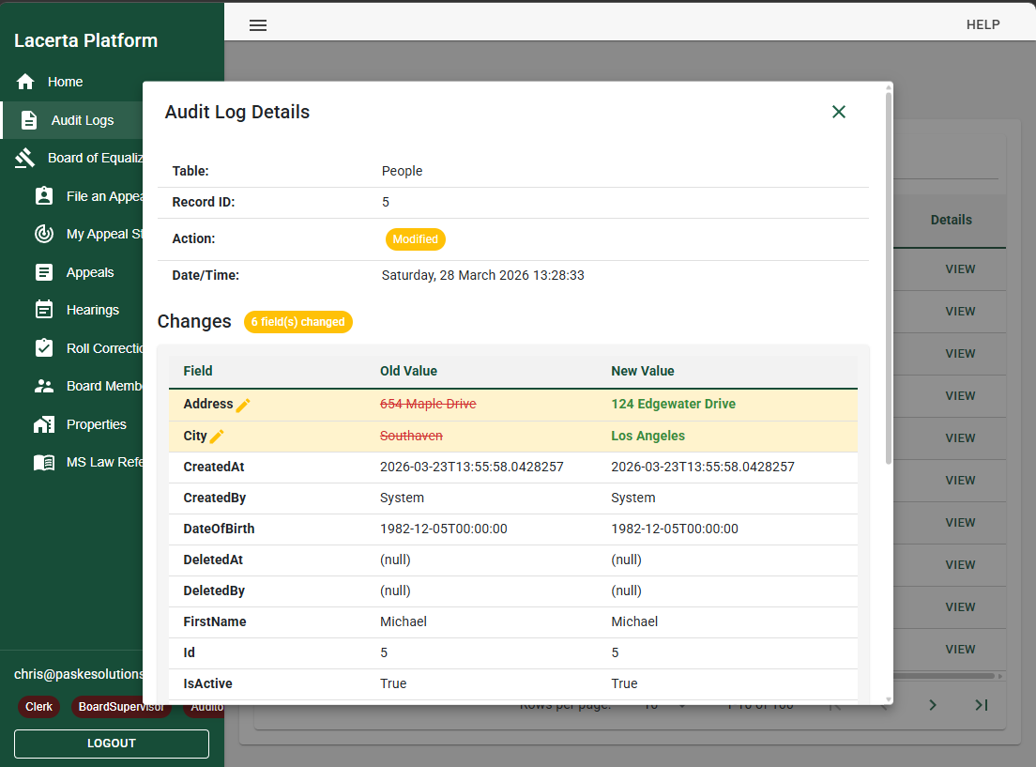This screenshot has height=767, width=1036.
Task: Click the edit pencil next to City
Action: pos(217,436)
